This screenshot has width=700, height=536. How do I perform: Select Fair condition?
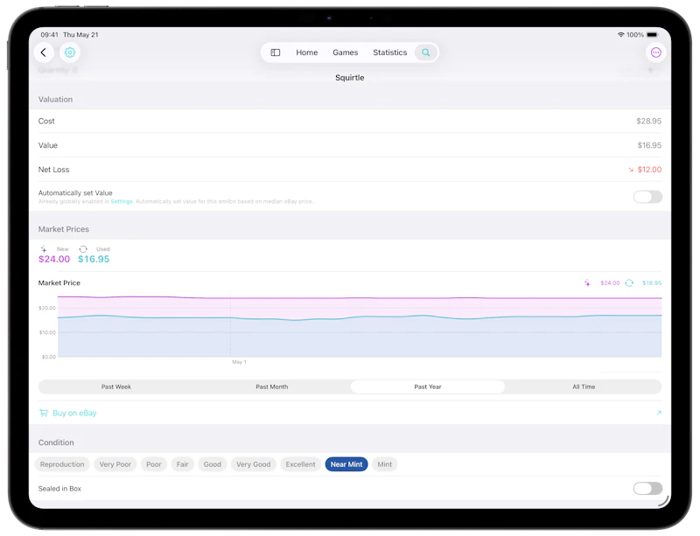pyautogui.click(x=182, y=464)
